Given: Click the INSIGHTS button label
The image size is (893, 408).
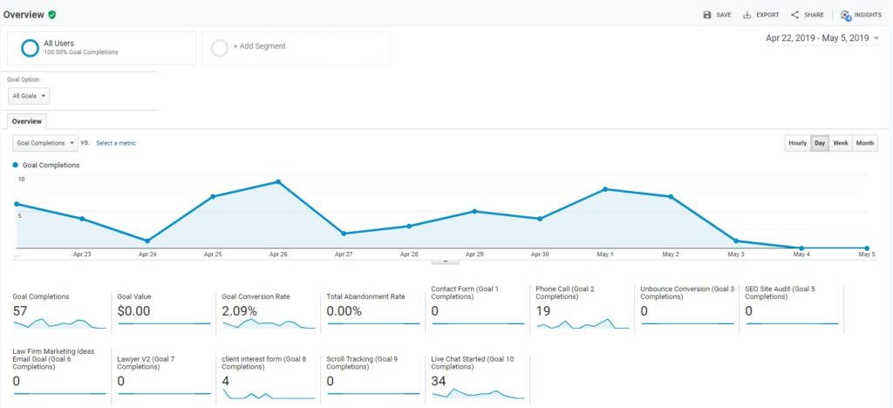Looking at the screenshot, I should [x=868, y=16].
